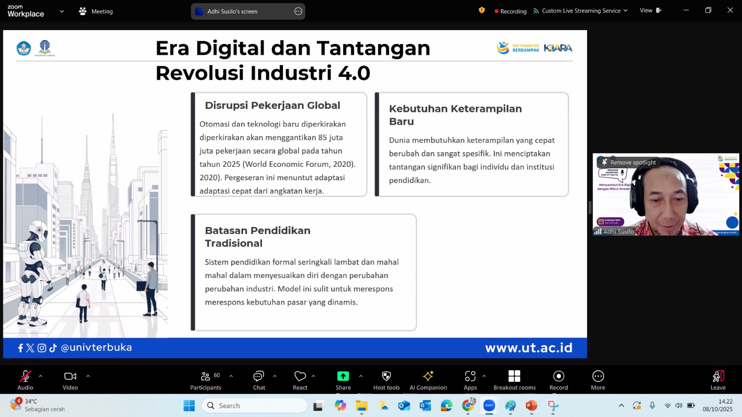Expand the video options arrow

pyautogui.click(x=88, y=376)
